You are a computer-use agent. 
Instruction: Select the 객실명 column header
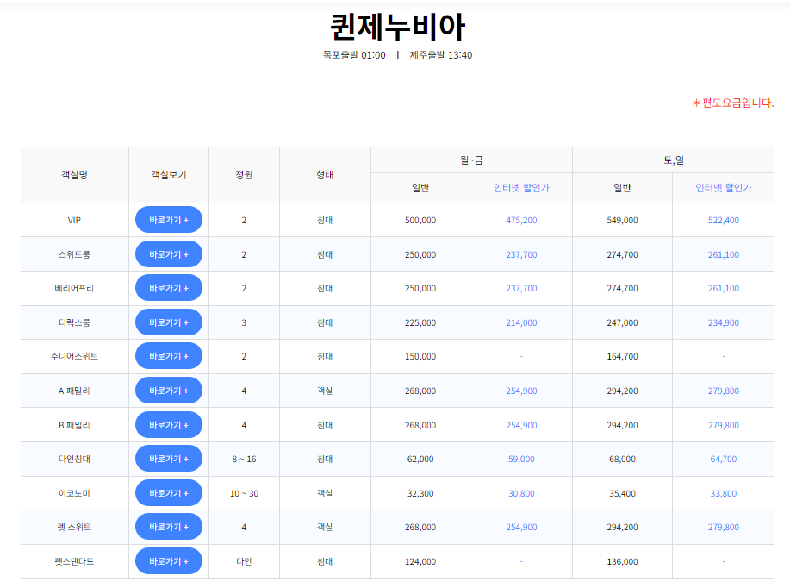click(75, 175)
